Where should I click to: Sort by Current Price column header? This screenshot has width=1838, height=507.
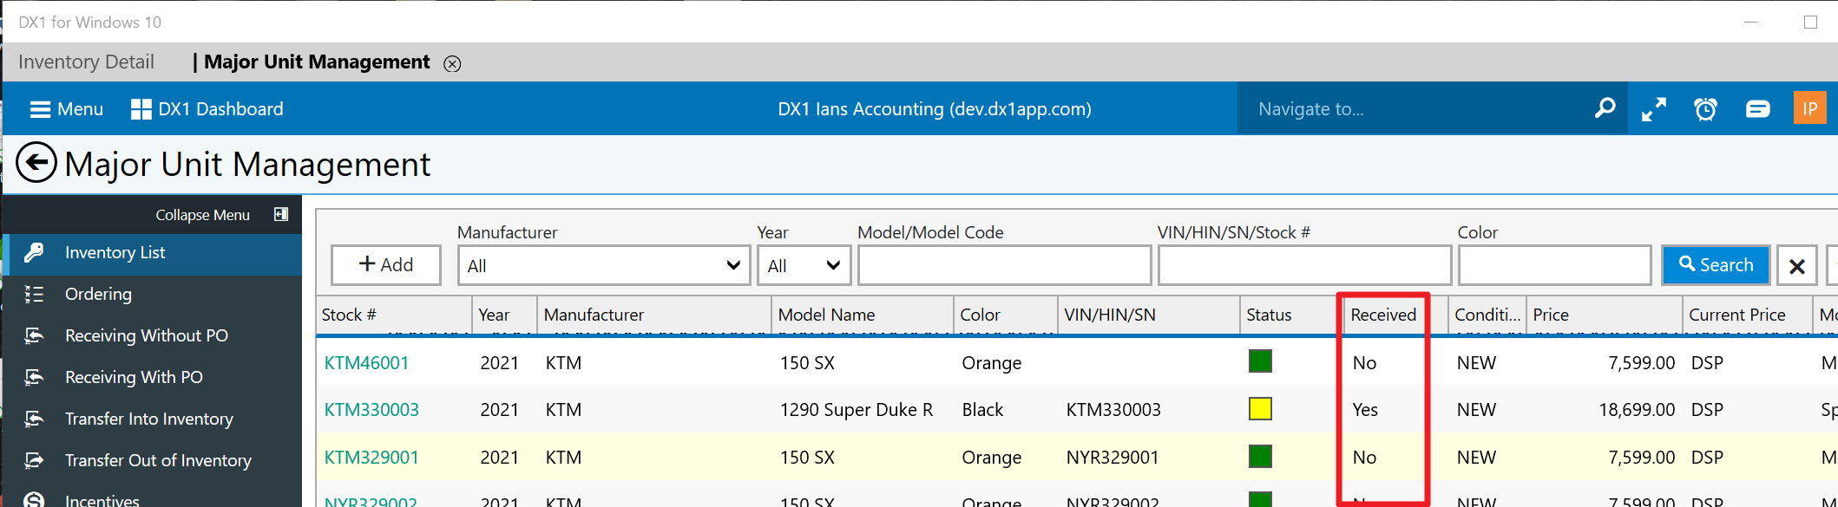pos(1748,315)
